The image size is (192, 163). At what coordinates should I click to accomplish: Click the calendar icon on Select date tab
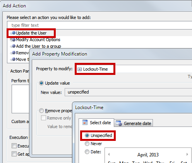85,122
